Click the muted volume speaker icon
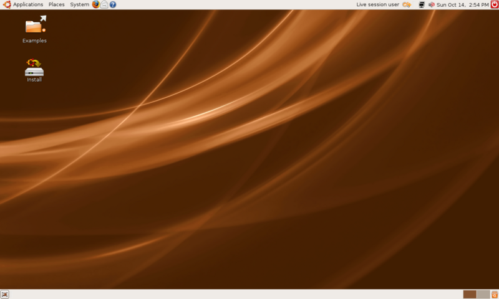 click(431, 4)
